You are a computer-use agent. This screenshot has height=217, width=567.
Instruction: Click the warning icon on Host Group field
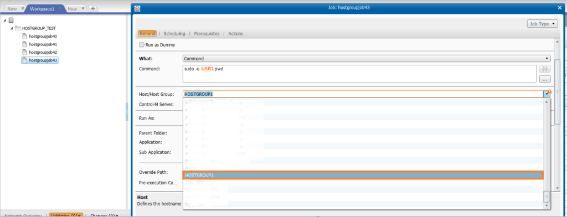[550, 91]
